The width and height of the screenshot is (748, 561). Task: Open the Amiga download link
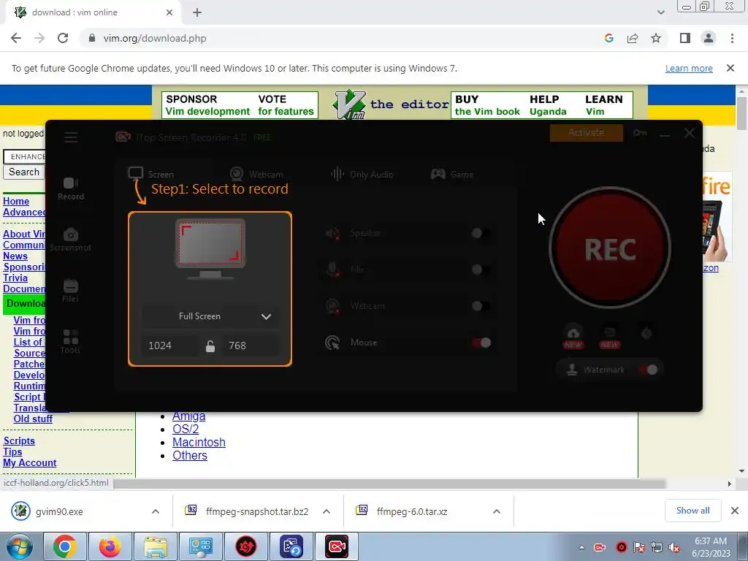189,416
